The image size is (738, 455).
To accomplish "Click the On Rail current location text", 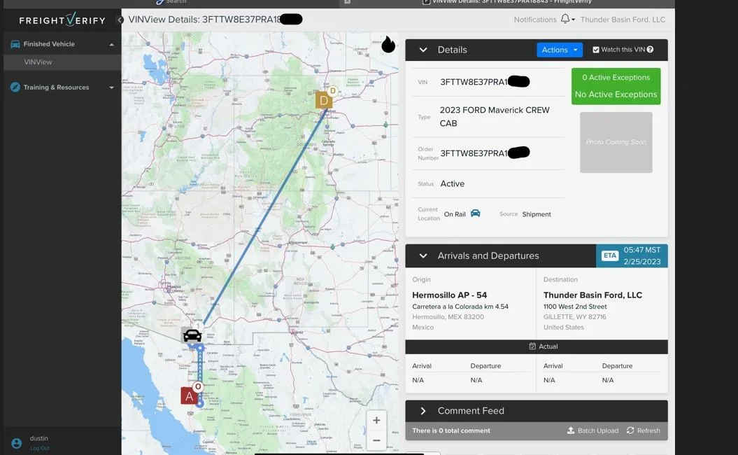I will [455, 213].
